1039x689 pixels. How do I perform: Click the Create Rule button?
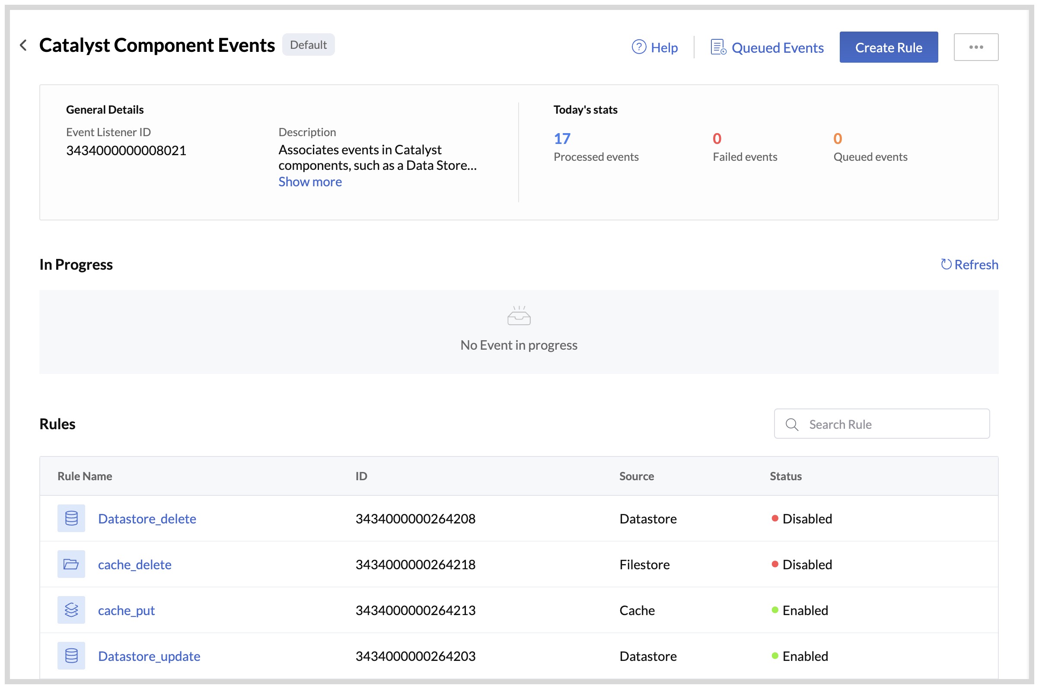coord(888,47)
